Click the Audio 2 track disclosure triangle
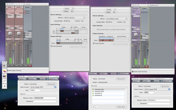Viewport: 176px width, 110px height. 15,10
